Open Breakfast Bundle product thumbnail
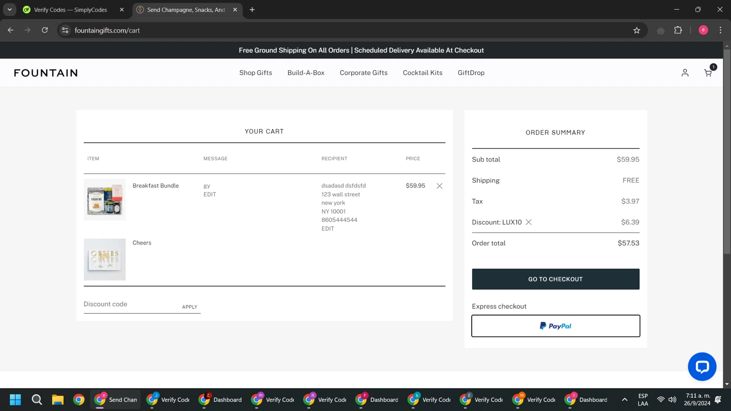This screenshot has width=731, height=411. [x=105, y=200]
